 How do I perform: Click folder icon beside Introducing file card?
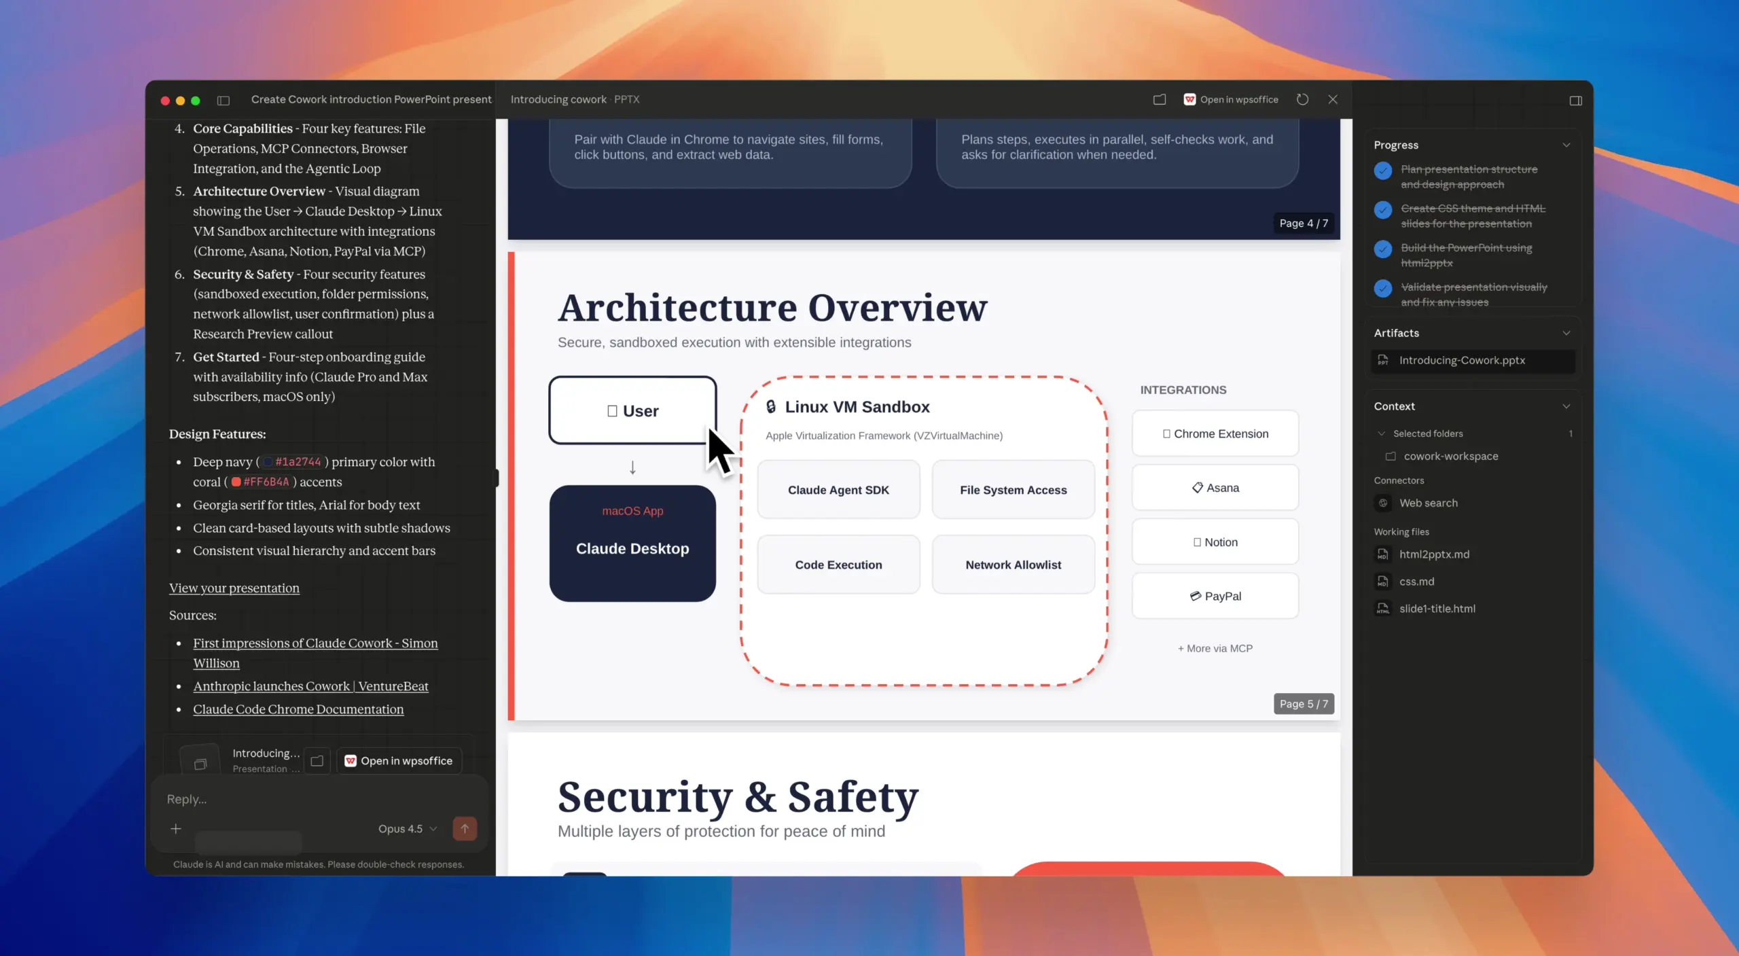click(x=317, y=760)
